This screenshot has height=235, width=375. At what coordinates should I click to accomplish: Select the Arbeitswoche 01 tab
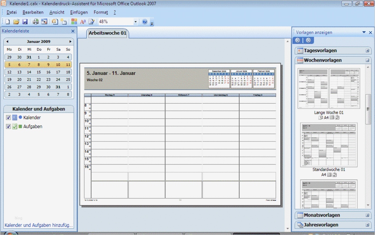(108, 33)
